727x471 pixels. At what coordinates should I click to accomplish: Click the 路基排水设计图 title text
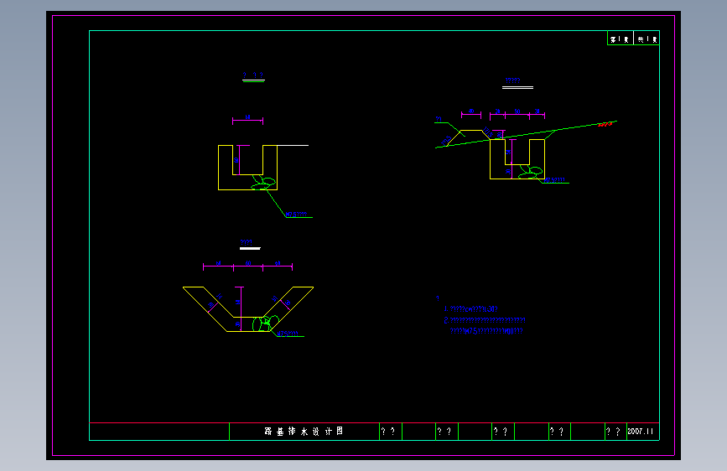(x=304, y=431)
